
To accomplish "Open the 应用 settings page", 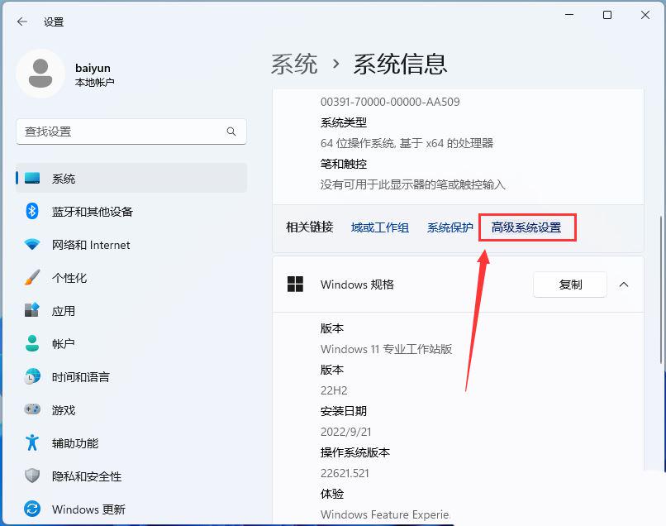I will point(131,311).
